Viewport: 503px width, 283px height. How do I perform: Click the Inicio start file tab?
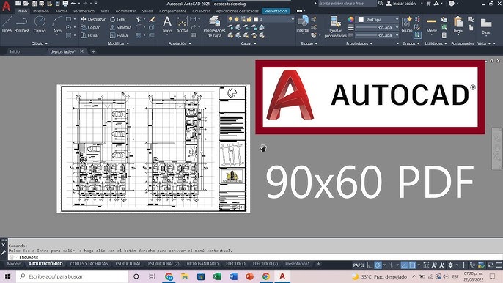pos(15,51)
